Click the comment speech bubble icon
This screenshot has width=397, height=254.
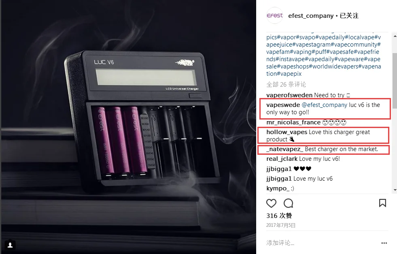(289, 203)
